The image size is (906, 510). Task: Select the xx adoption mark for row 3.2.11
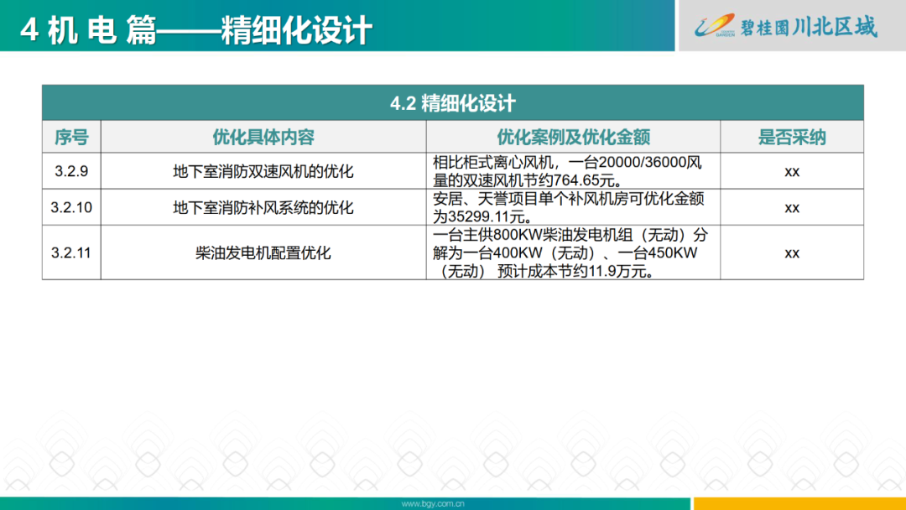point(789,252)
